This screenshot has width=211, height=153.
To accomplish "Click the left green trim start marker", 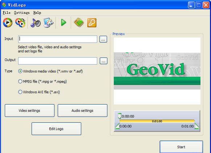I will coord(118,126).
